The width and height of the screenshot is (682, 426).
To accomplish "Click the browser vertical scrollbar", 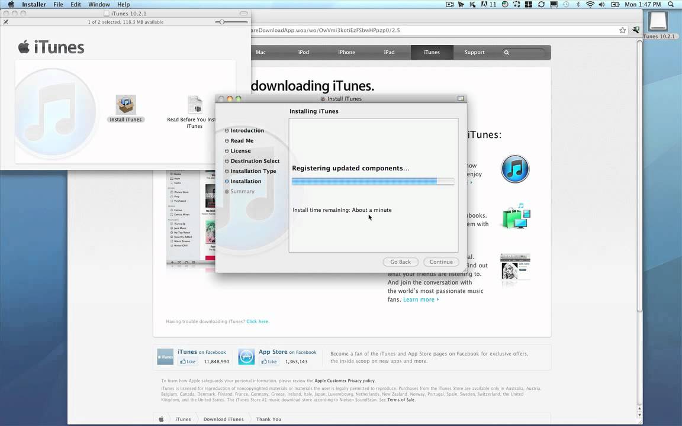I will point(639,176).
